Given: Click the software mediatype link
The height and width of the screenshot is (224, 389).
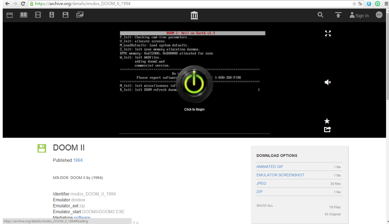Looking at the screenshot, I should [x=82, y=218].
